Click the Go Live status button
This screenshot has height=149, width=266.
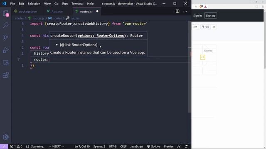coord(153,147)
